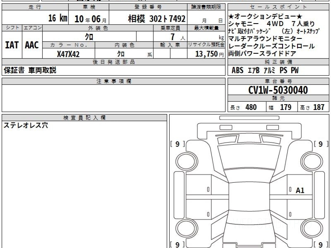The height and width of the screenshot is (248, 331).
Task: Click the AAC air conditioner cell
Action: 32,45
